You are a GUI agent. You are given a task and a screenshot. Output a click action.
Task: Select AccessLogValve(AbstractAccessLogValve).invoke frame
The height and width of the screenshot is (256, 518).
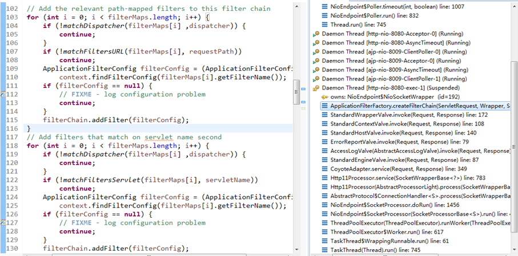pos(416,151)
